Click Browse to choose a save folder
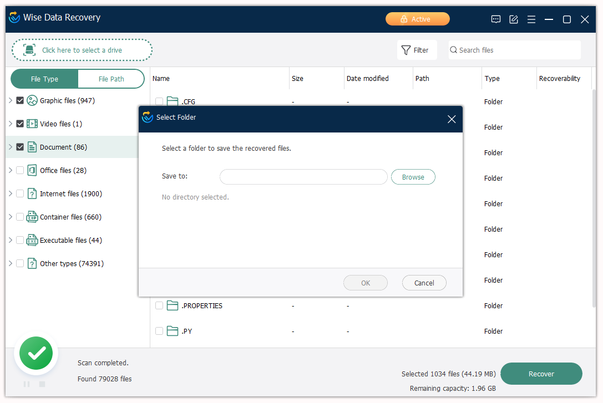 pyautogui.click(x=413, y=177)
